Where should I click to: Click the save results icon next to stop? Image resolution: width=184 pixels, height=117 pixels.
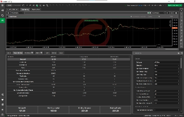tap(176, 13)
